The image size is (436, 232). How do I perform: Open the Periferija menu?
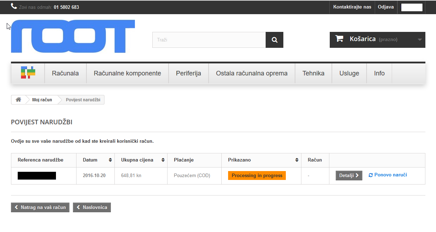tap(188, 73)
